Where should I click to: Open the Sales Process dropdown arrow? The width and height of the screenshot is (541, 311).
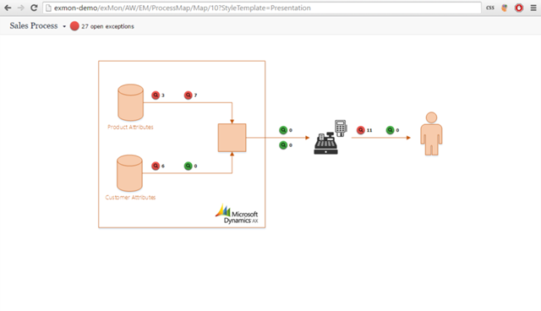(64, 26)
